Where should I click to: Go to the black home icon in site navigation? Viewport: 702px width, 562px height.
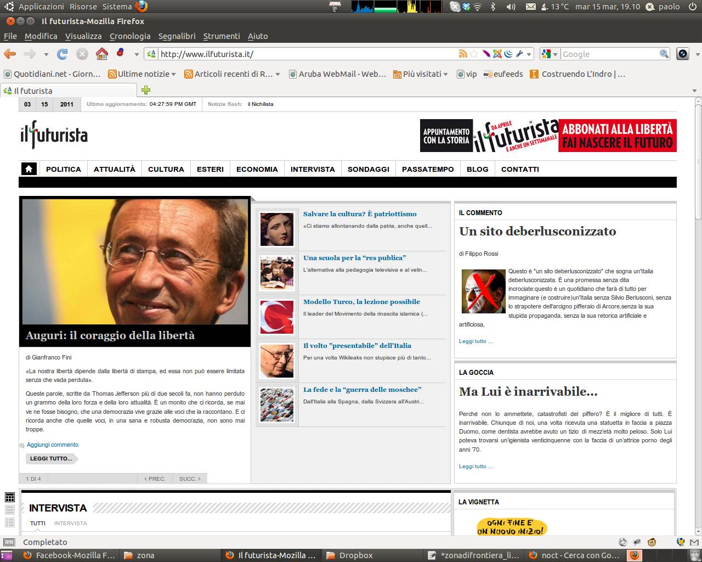[29, 169]
